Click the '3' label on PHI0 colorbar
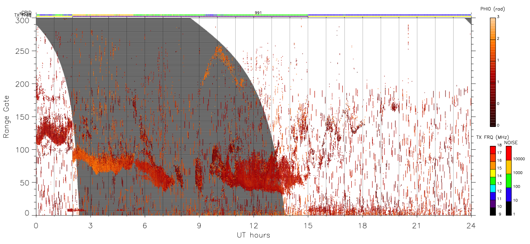 tap(498, 17)
